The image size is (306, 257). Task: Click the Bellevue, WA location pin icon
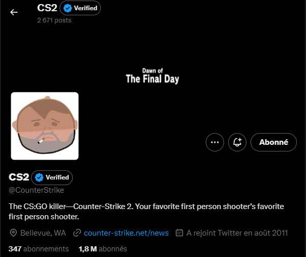tap(13, 233)
